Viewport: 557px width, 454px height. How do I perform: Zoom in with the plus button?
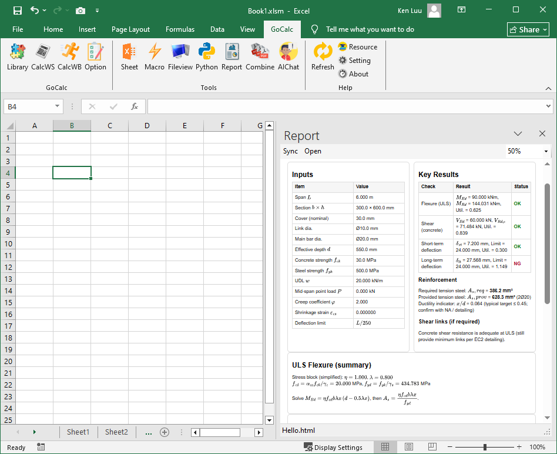[519, 447]
